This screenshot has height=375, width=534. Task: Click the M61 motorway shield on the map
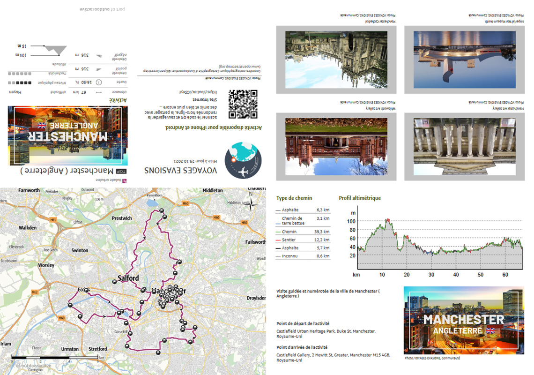pyautogui.click(x=53, y=220)
